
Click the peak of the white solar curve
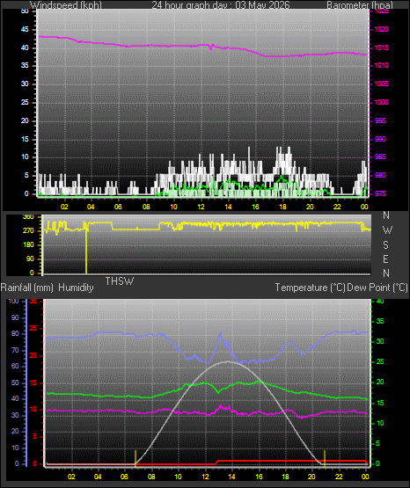tap(228, 361)
